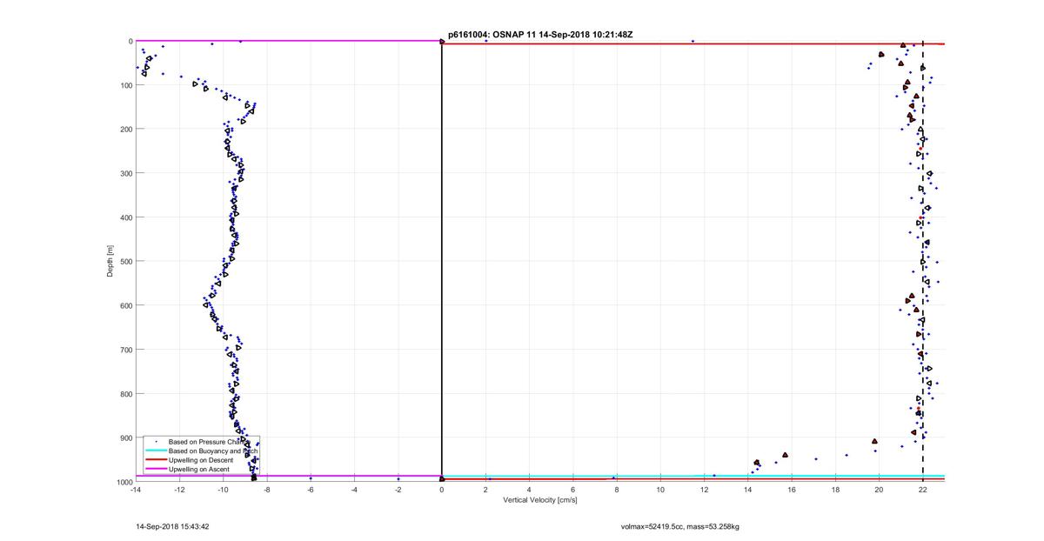Click the depth tick label '200'

click(x=125, y=130)
